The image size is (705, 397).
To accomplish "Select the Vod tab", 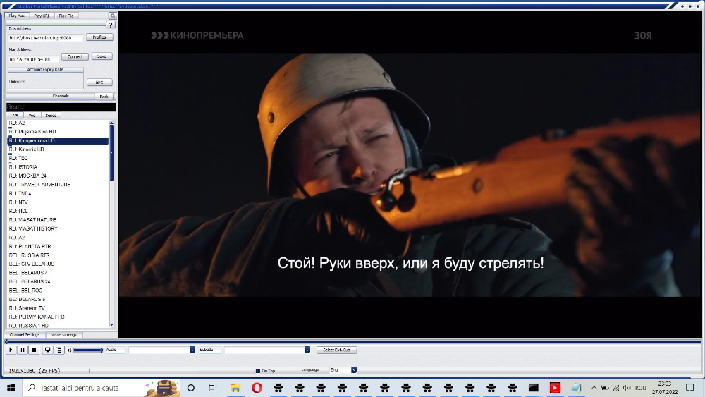I will coord(32,116).
